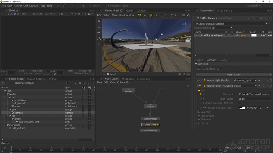273x153 pixels.
Task: Click the Scene Graph lock icon
Action: (84, 83)
